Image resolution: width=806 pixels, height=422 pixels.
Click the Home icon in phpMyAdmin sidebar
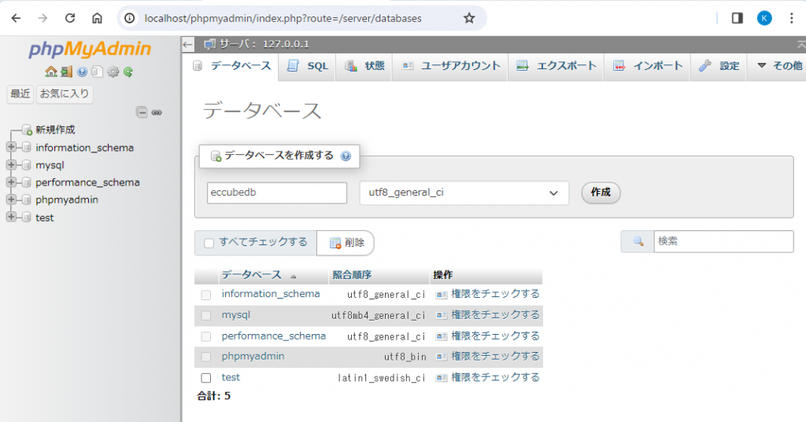click(51, 72)
